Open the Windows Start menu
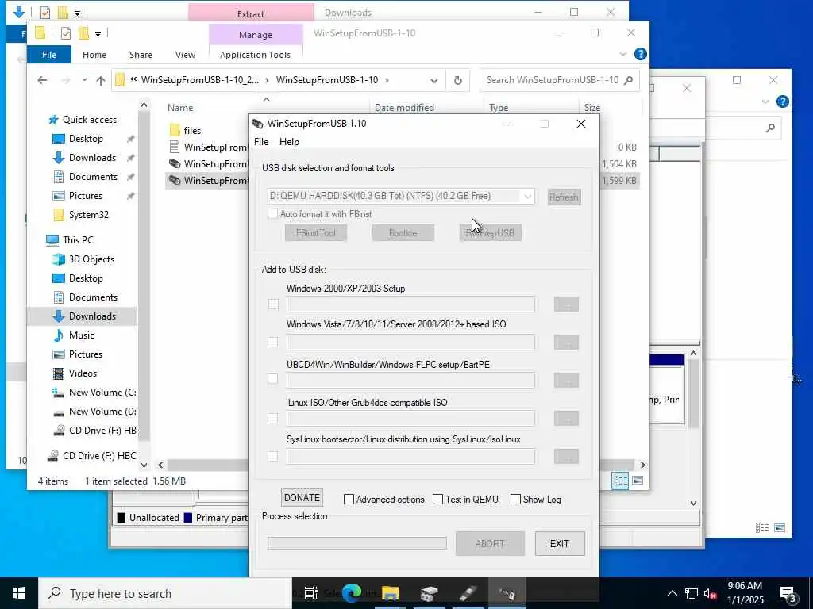 click(x=19, y=593)
